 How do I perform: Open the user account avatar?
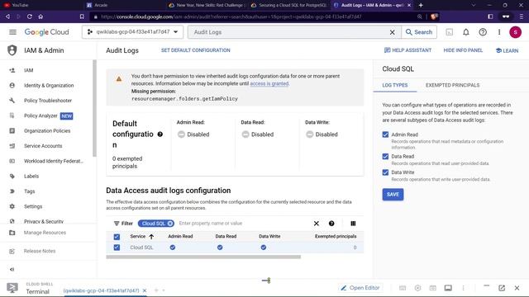point(515,32)
